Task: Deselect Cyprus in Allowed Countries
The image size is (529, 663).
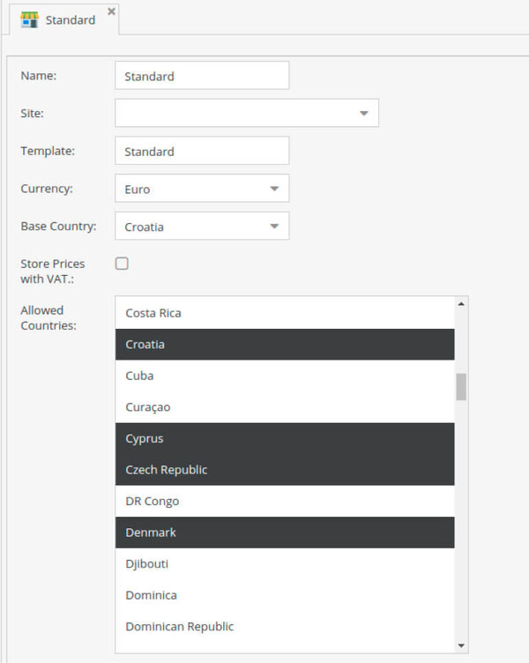Action: click(285, 438)
